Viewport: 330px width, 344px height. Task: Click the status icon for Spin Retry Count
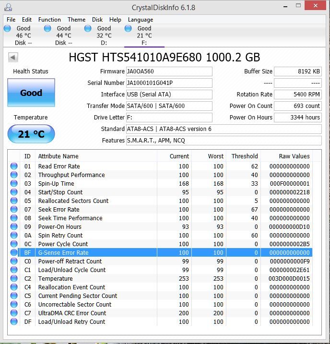coord(14,235)
